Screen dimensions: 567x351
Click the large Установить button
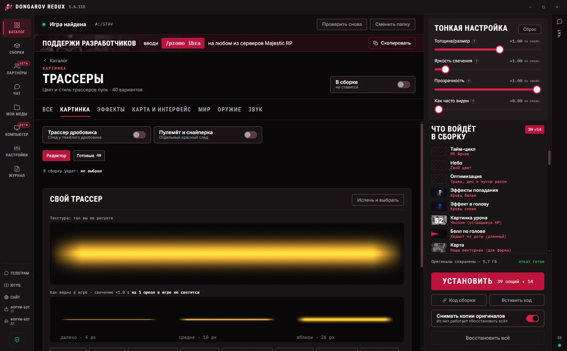[488, 281]
